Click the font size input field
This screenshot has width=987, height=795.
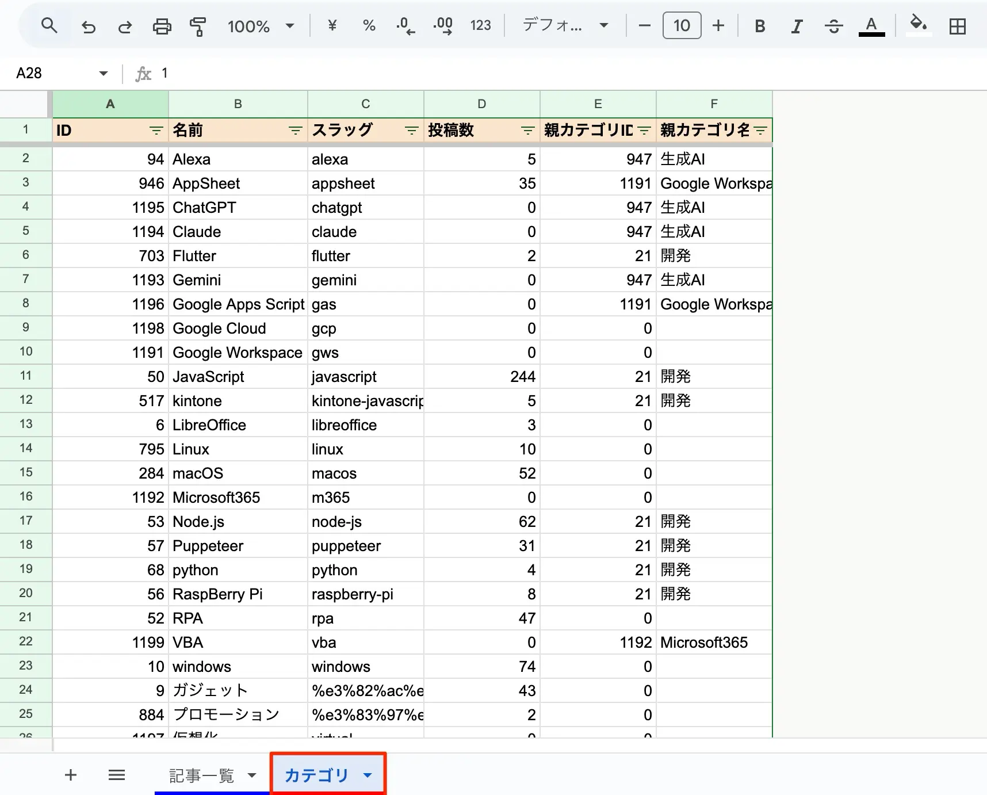point(682,26)
